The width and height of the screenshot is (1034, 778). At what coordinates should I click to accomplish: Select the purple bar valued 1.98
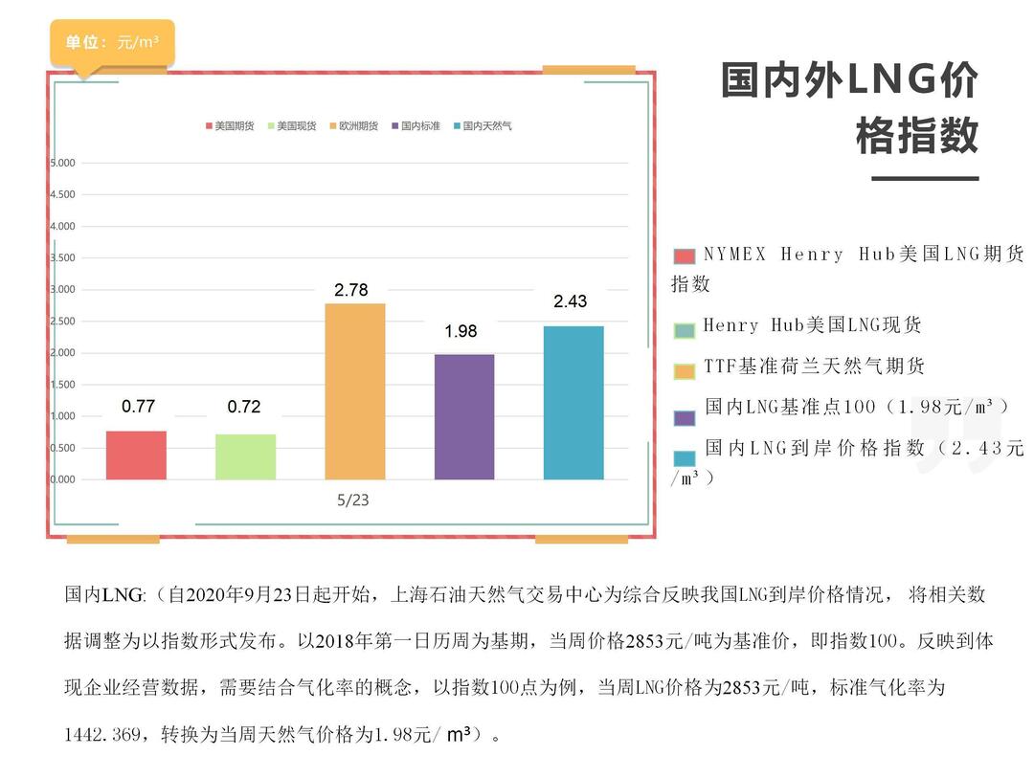tap(464, 416)
